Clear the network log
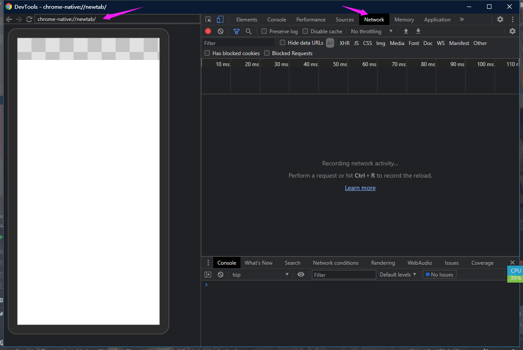This screenshot has width=523, height=350. 220,31
